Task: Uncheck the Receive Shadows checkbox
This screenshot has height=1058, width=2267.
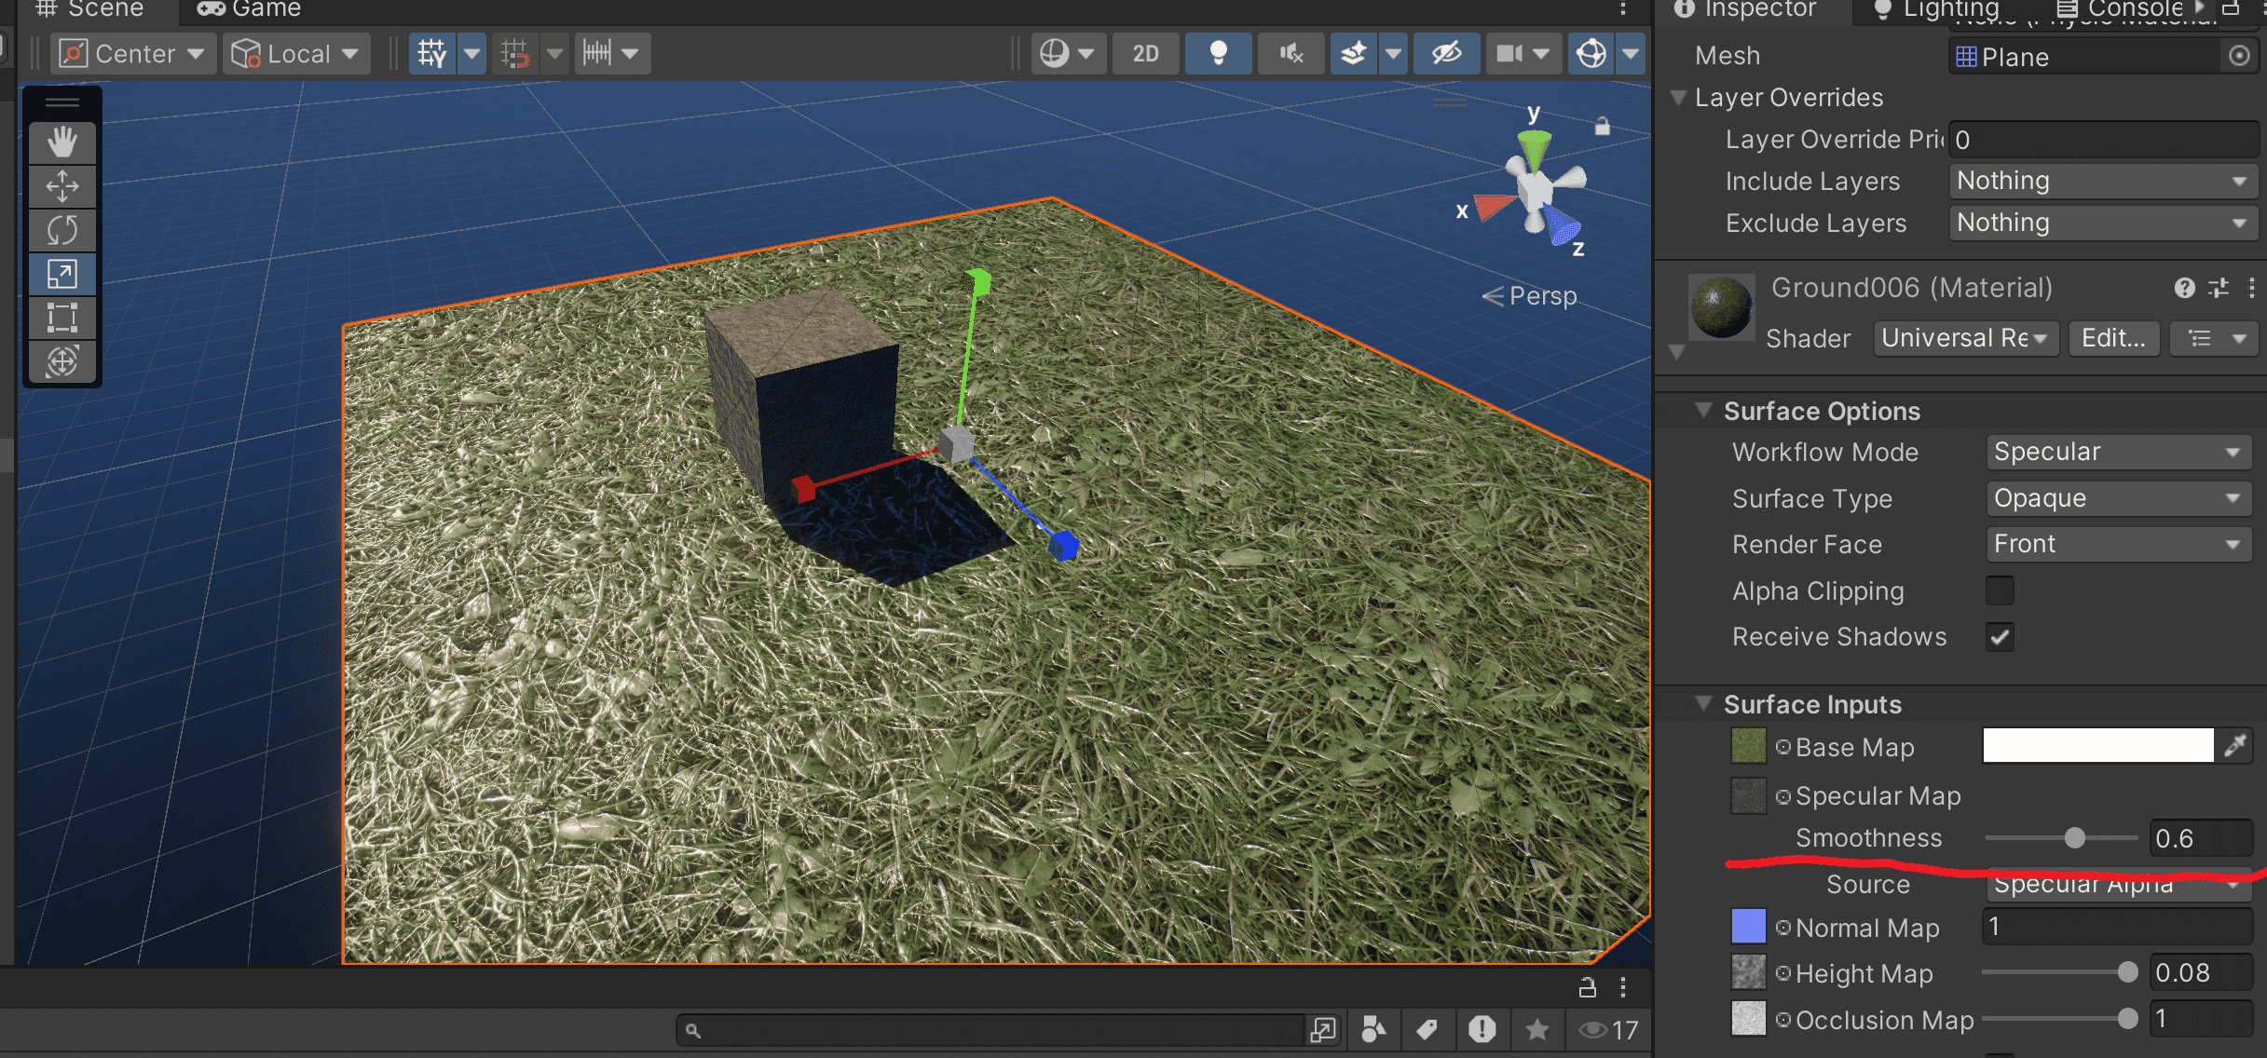Action: pos(2000,637)
